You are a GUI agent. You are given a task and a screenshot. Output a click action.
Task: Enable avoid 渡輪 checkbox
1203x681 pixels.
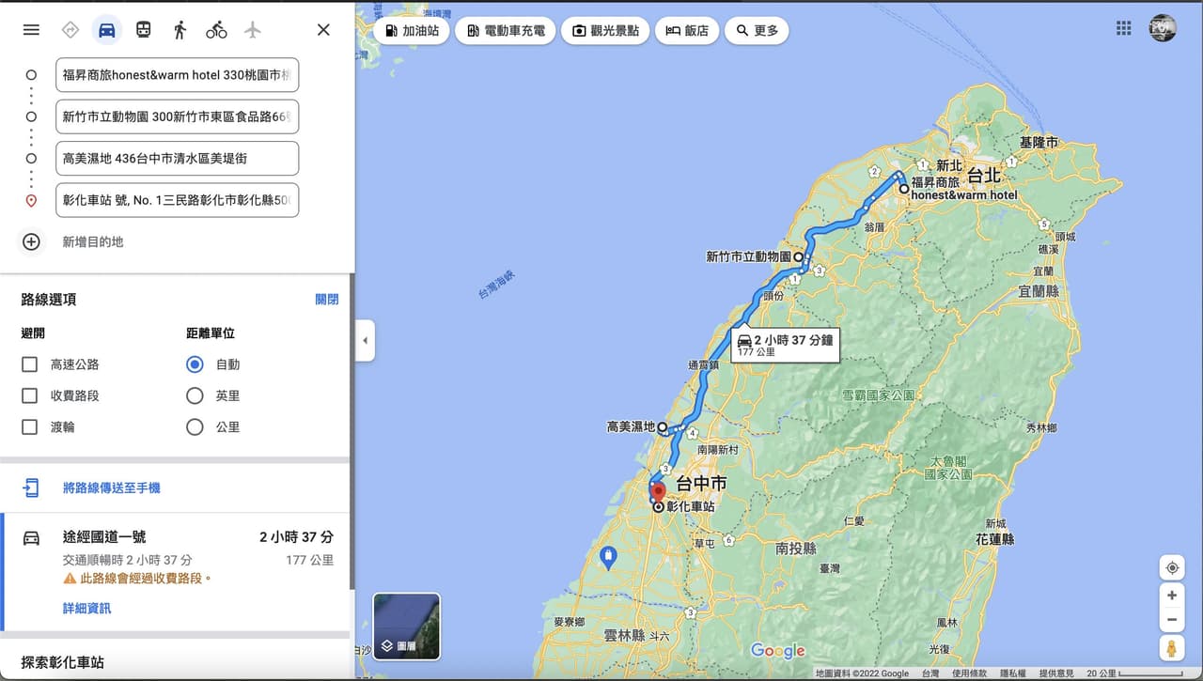point(29,426)
